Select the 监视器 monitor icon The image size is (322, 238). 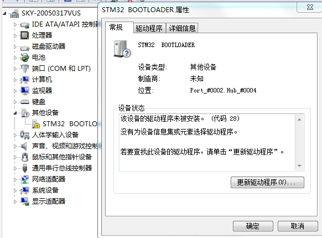click(x=25, y=91)
